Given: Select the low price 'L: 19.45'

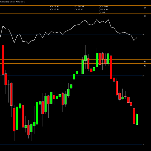Looking at the screenshot, I should pyautogui.click(x=79, y=10).
